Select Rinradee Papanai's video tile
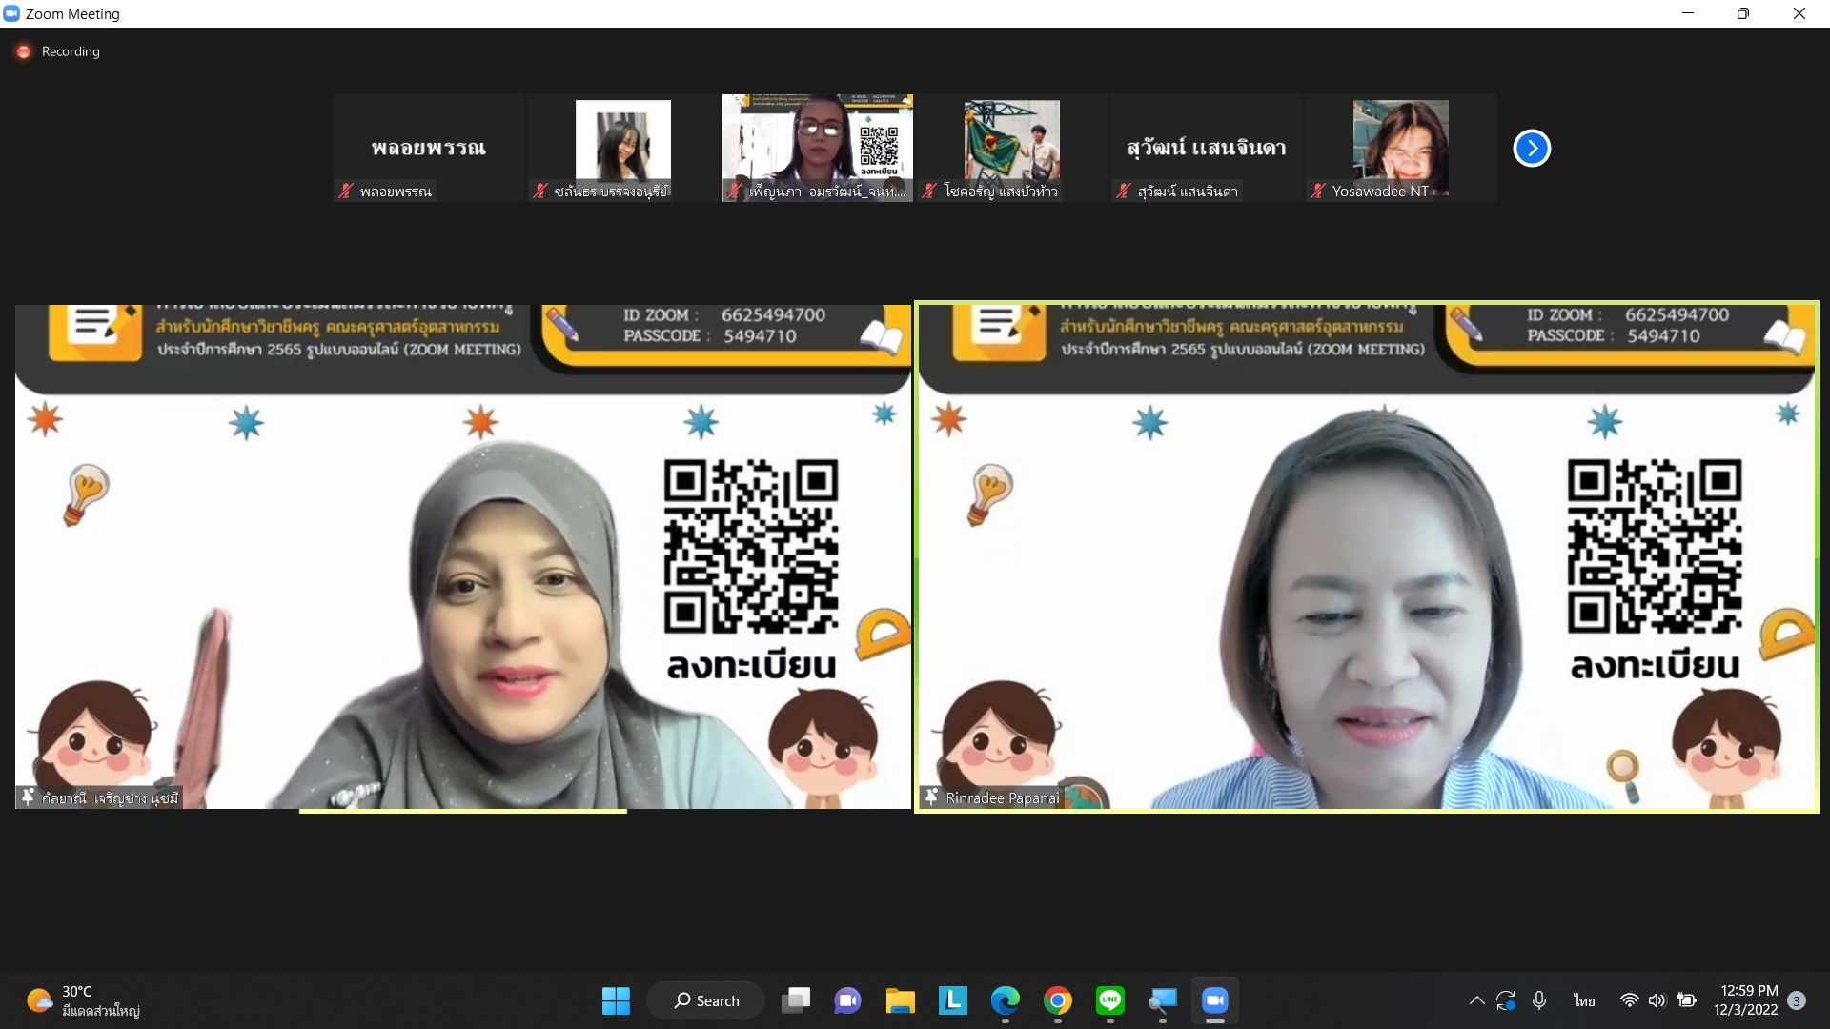Screen dimensions: 1830x1029 click(1367, 556)
